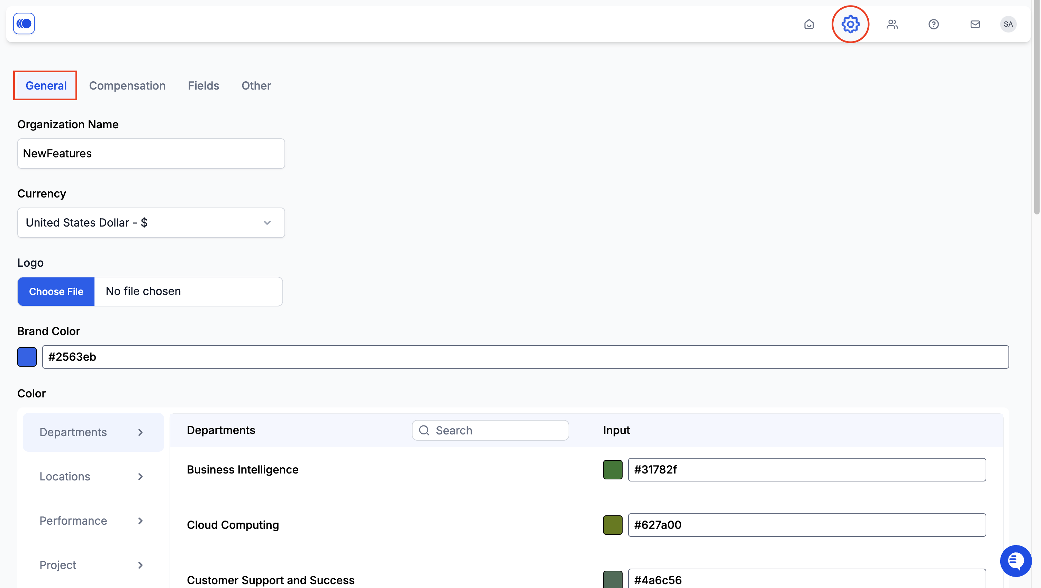
Task: Expand the Currency dropdown
Action: click(151, 222)
